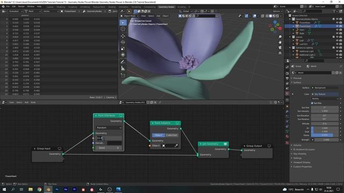Switch to the Layout workspace tab
344x193 pixels.
point(50,7)
